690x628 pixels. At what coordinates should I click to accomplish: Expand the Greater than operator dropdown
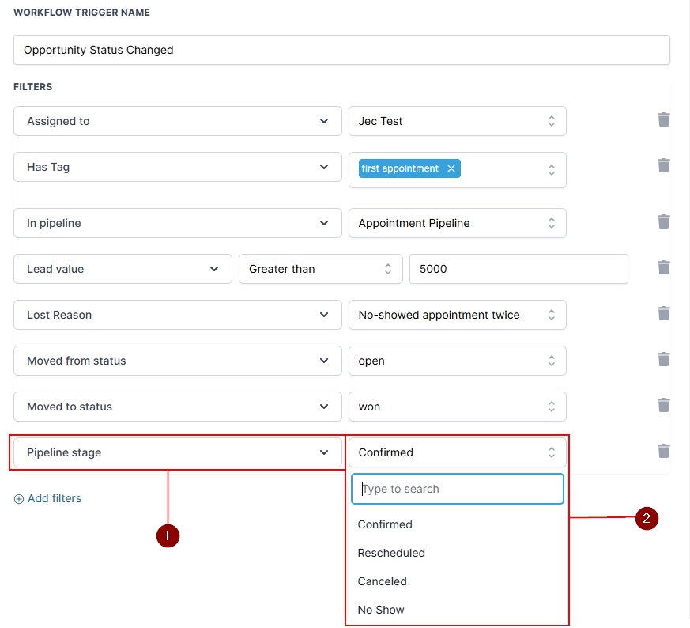(320, 269)
